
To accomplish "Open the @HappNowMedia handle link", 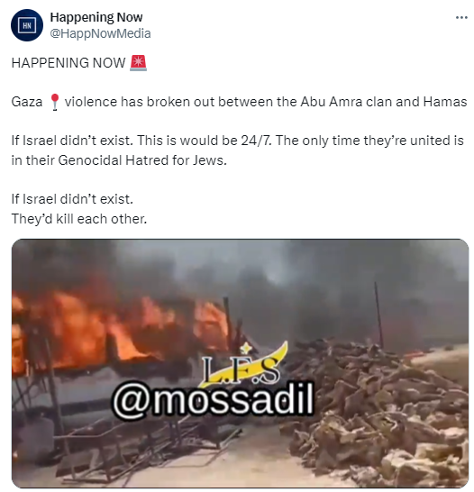I will 100,33.
